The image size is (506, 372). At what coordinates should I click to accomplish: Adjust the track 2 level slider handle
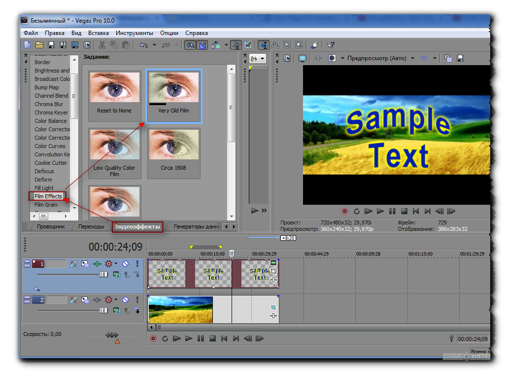click(x=103, y=311)
